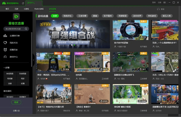Click 注册 in the title bar
The width and height of the screenshot is (181, 117).
[x=160, y=3]
